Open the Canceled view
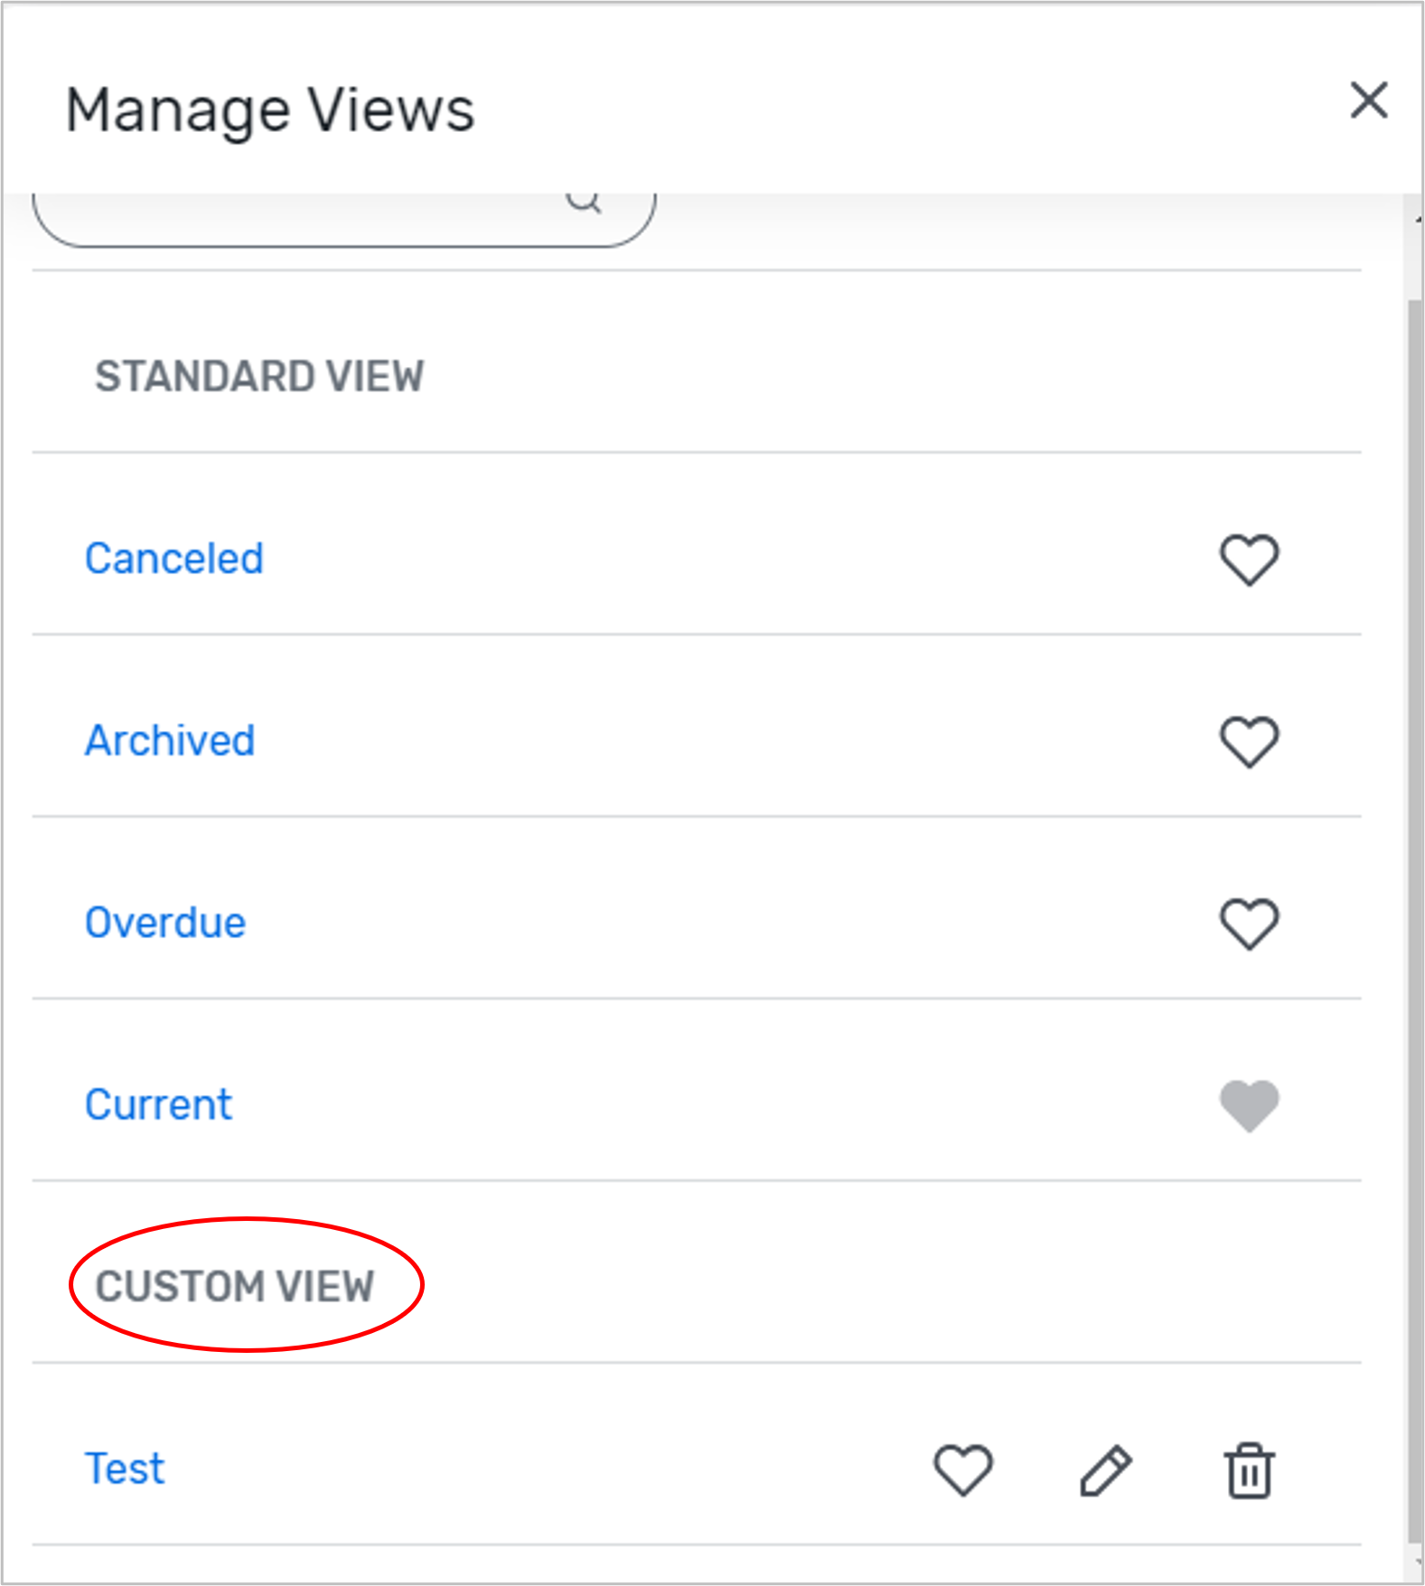 click(x=173, y=558)
